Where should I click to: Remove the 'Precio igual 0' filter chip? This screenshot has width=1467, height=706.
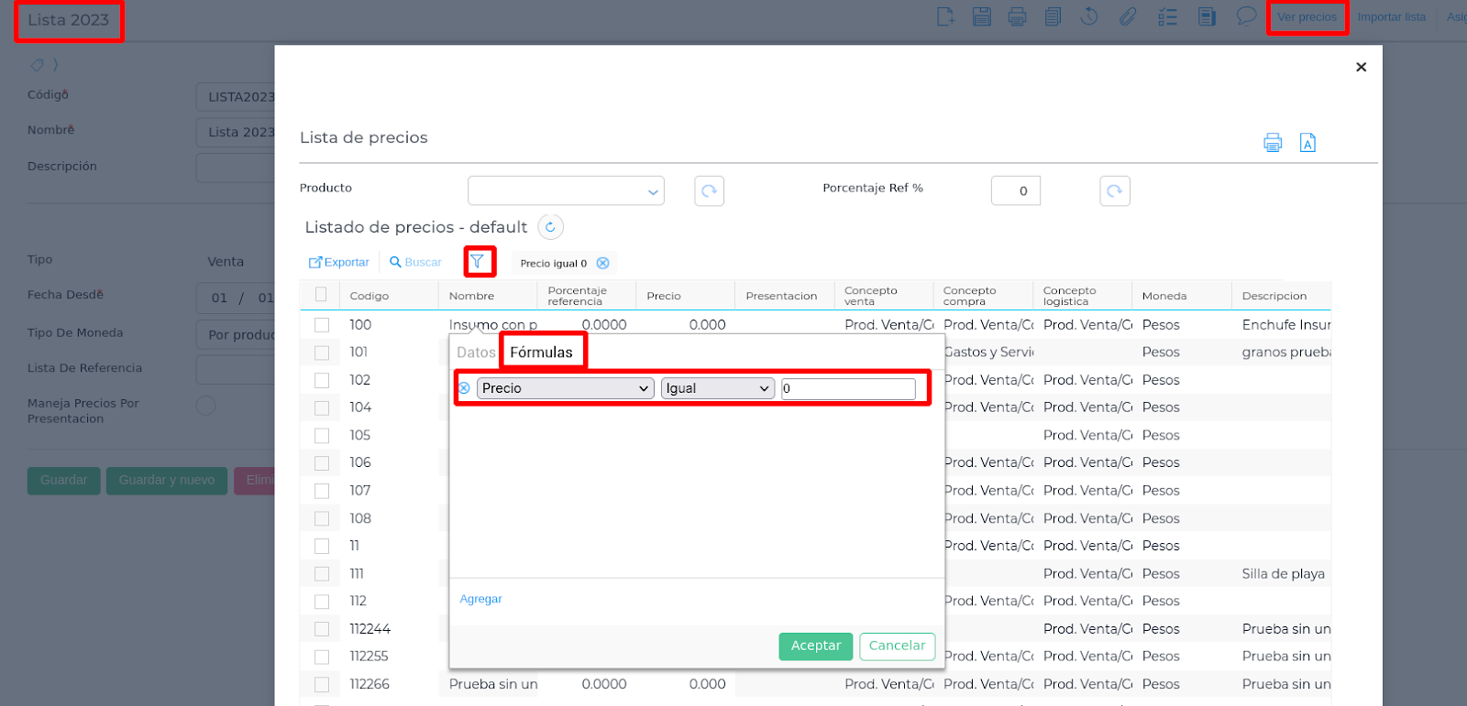tap(602, 264)
